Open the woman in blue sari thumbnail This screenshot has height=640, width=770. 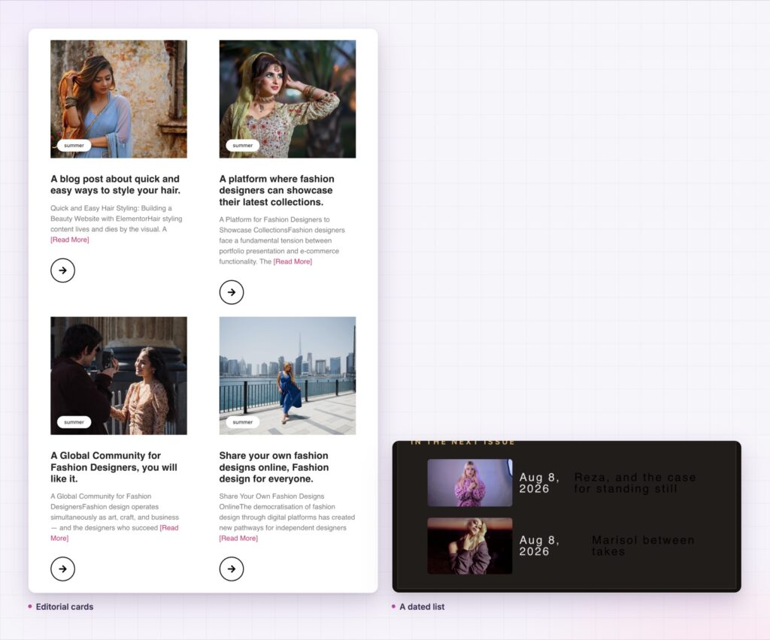pos(119,99)
